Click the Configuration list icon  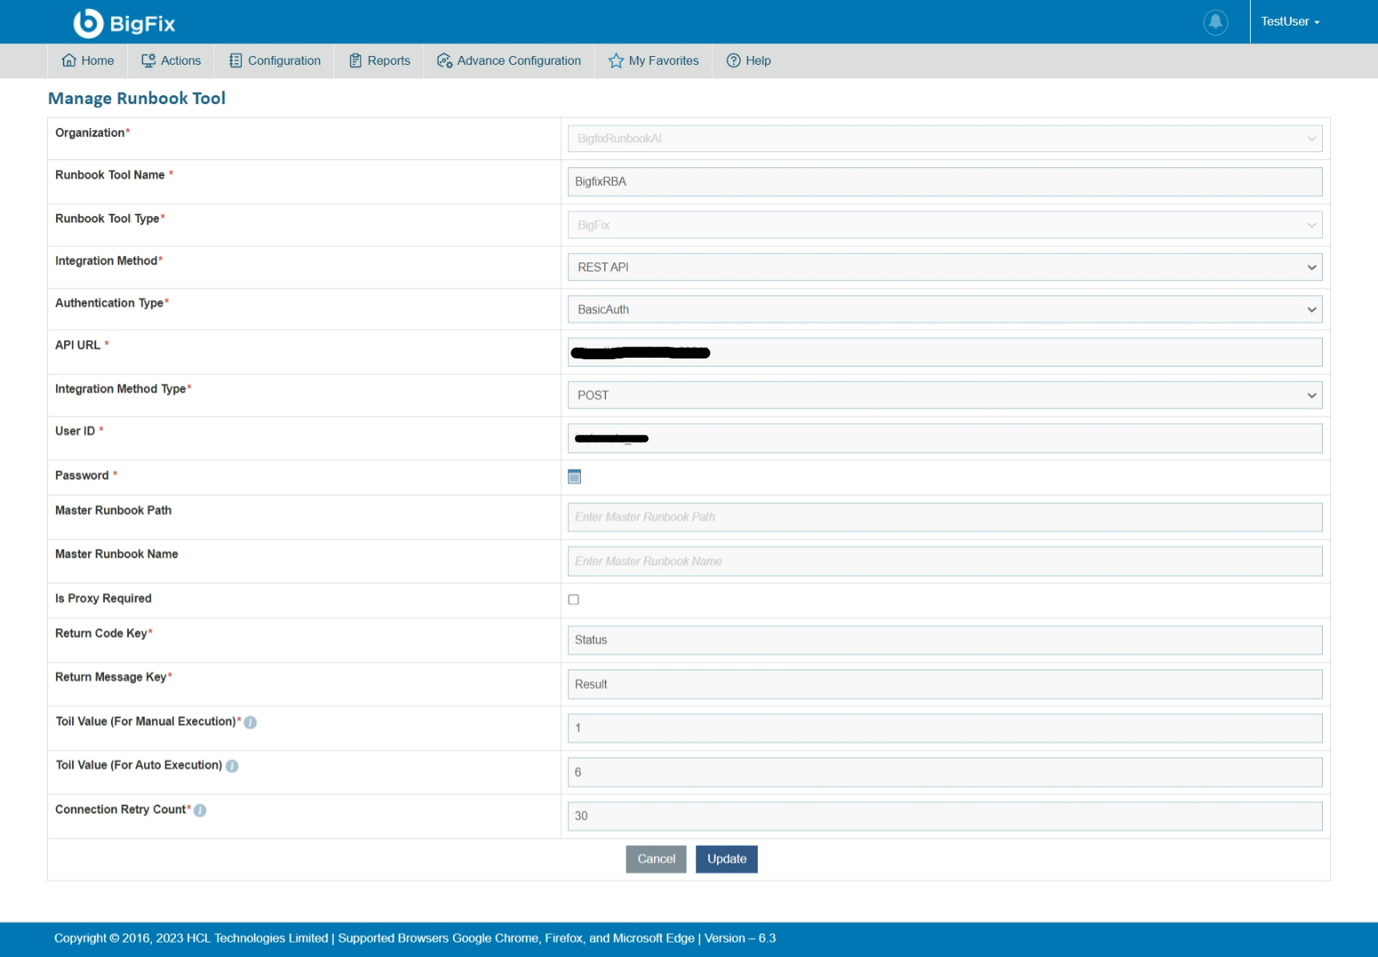[x=235, y=61]
